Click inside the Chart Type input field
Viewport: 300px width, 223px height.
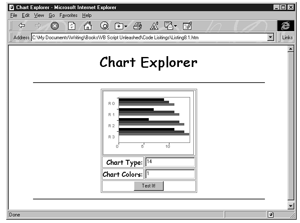[x=170, y=162]
